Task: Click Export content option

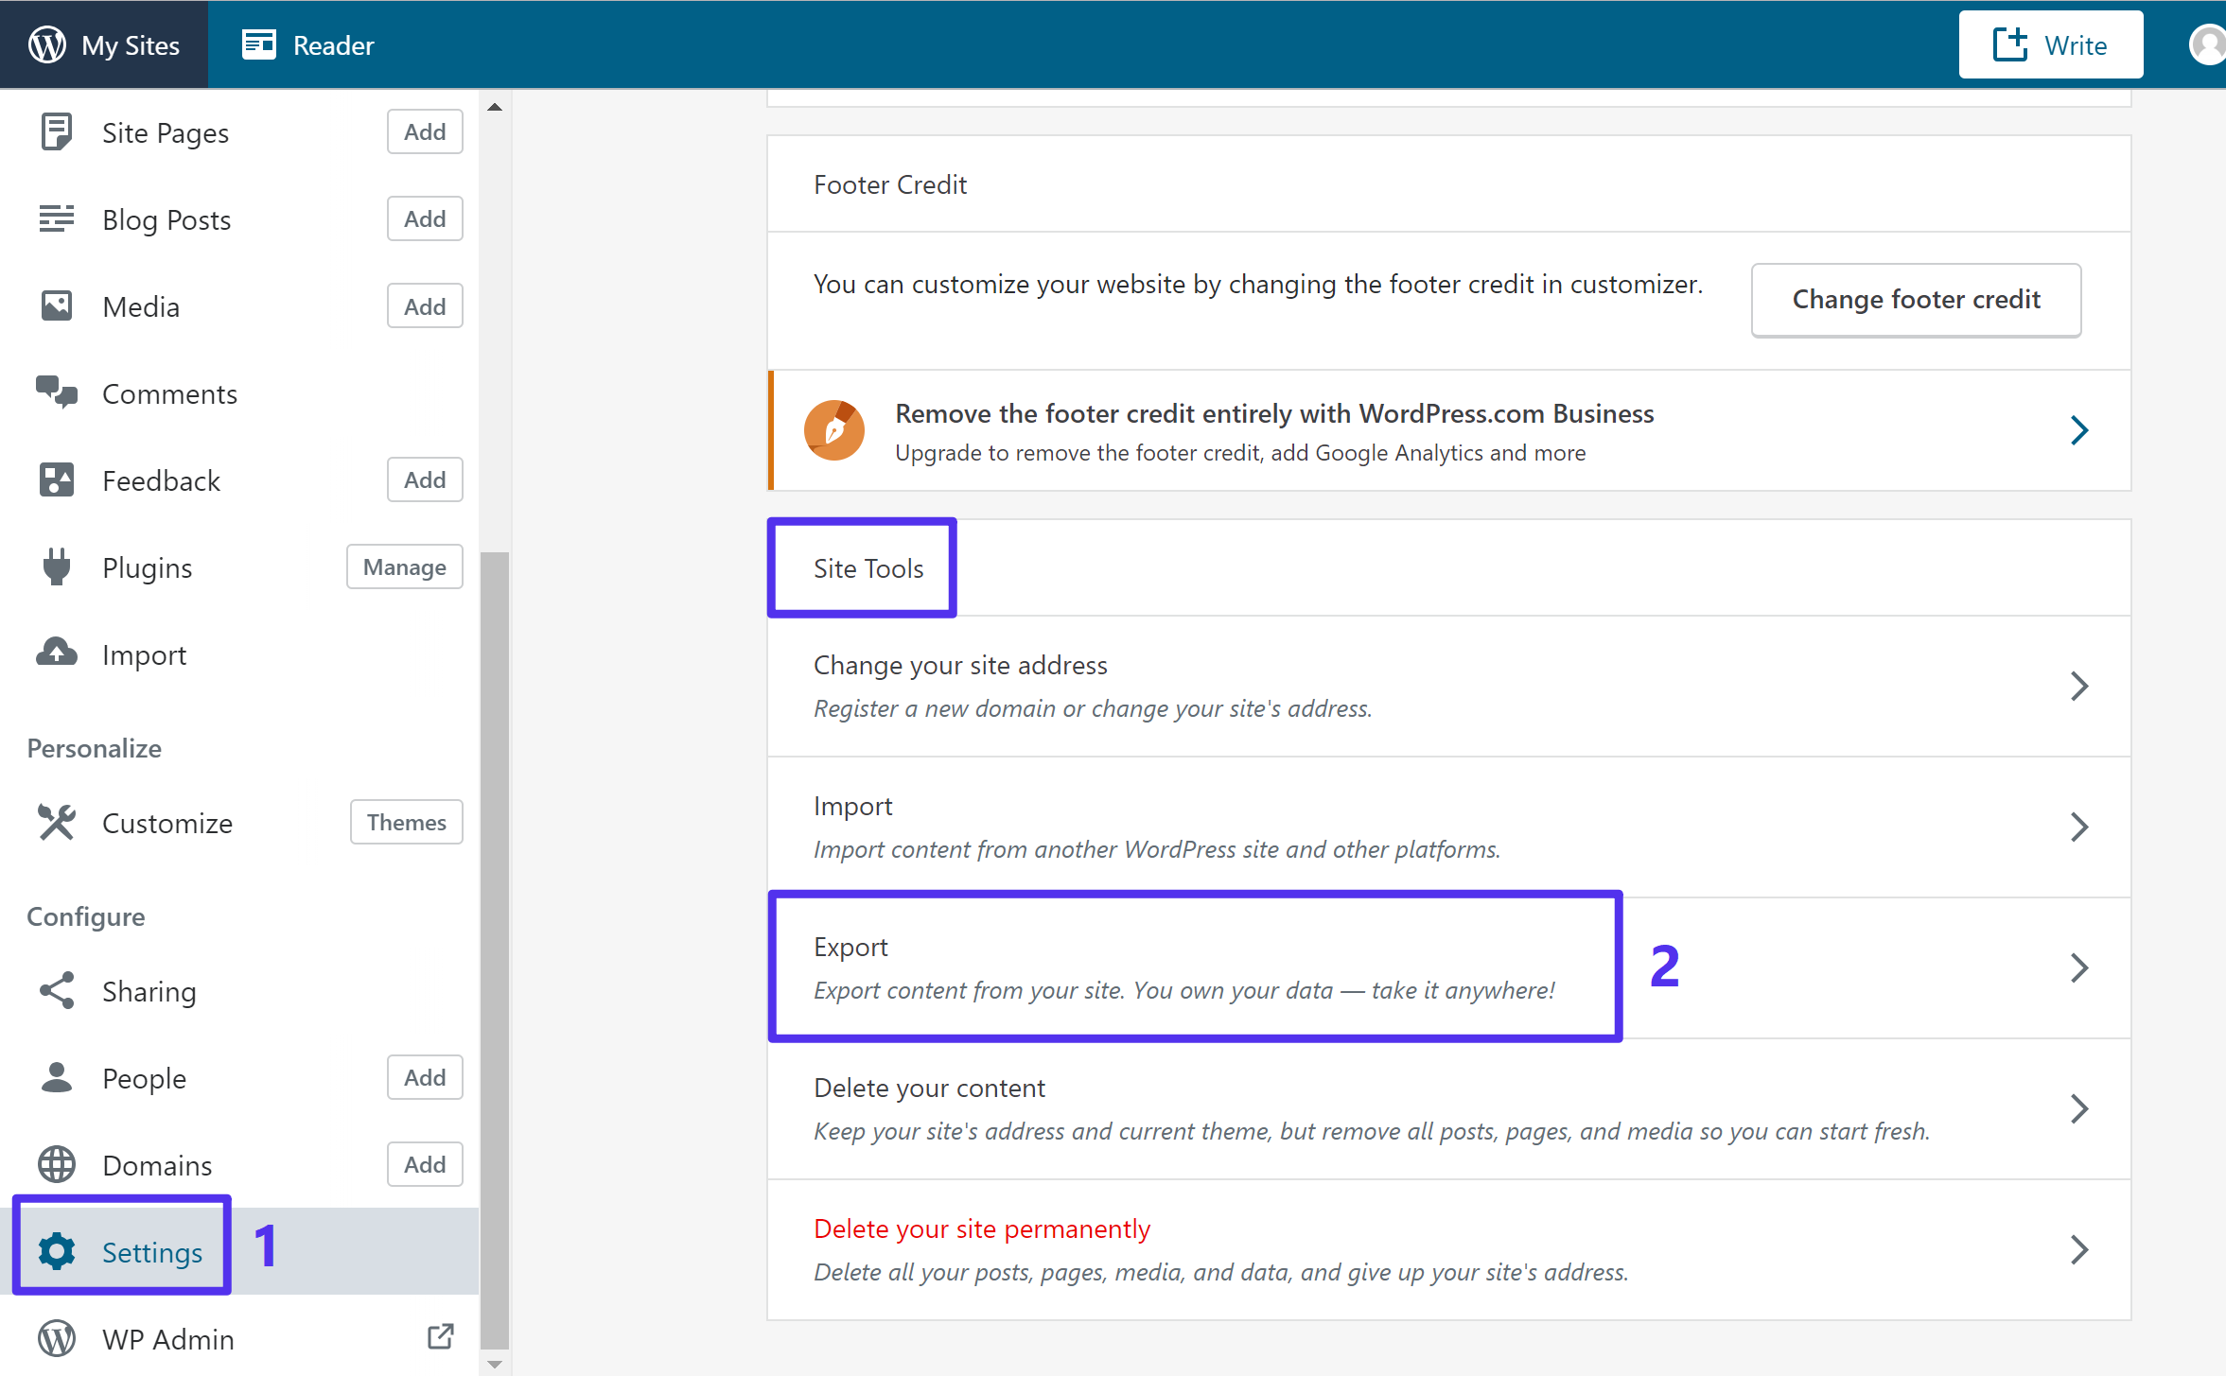Action: [x=1193, y=967]
